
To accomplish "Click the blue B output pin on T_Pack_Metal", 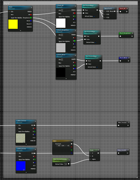I will coord(75,69).
